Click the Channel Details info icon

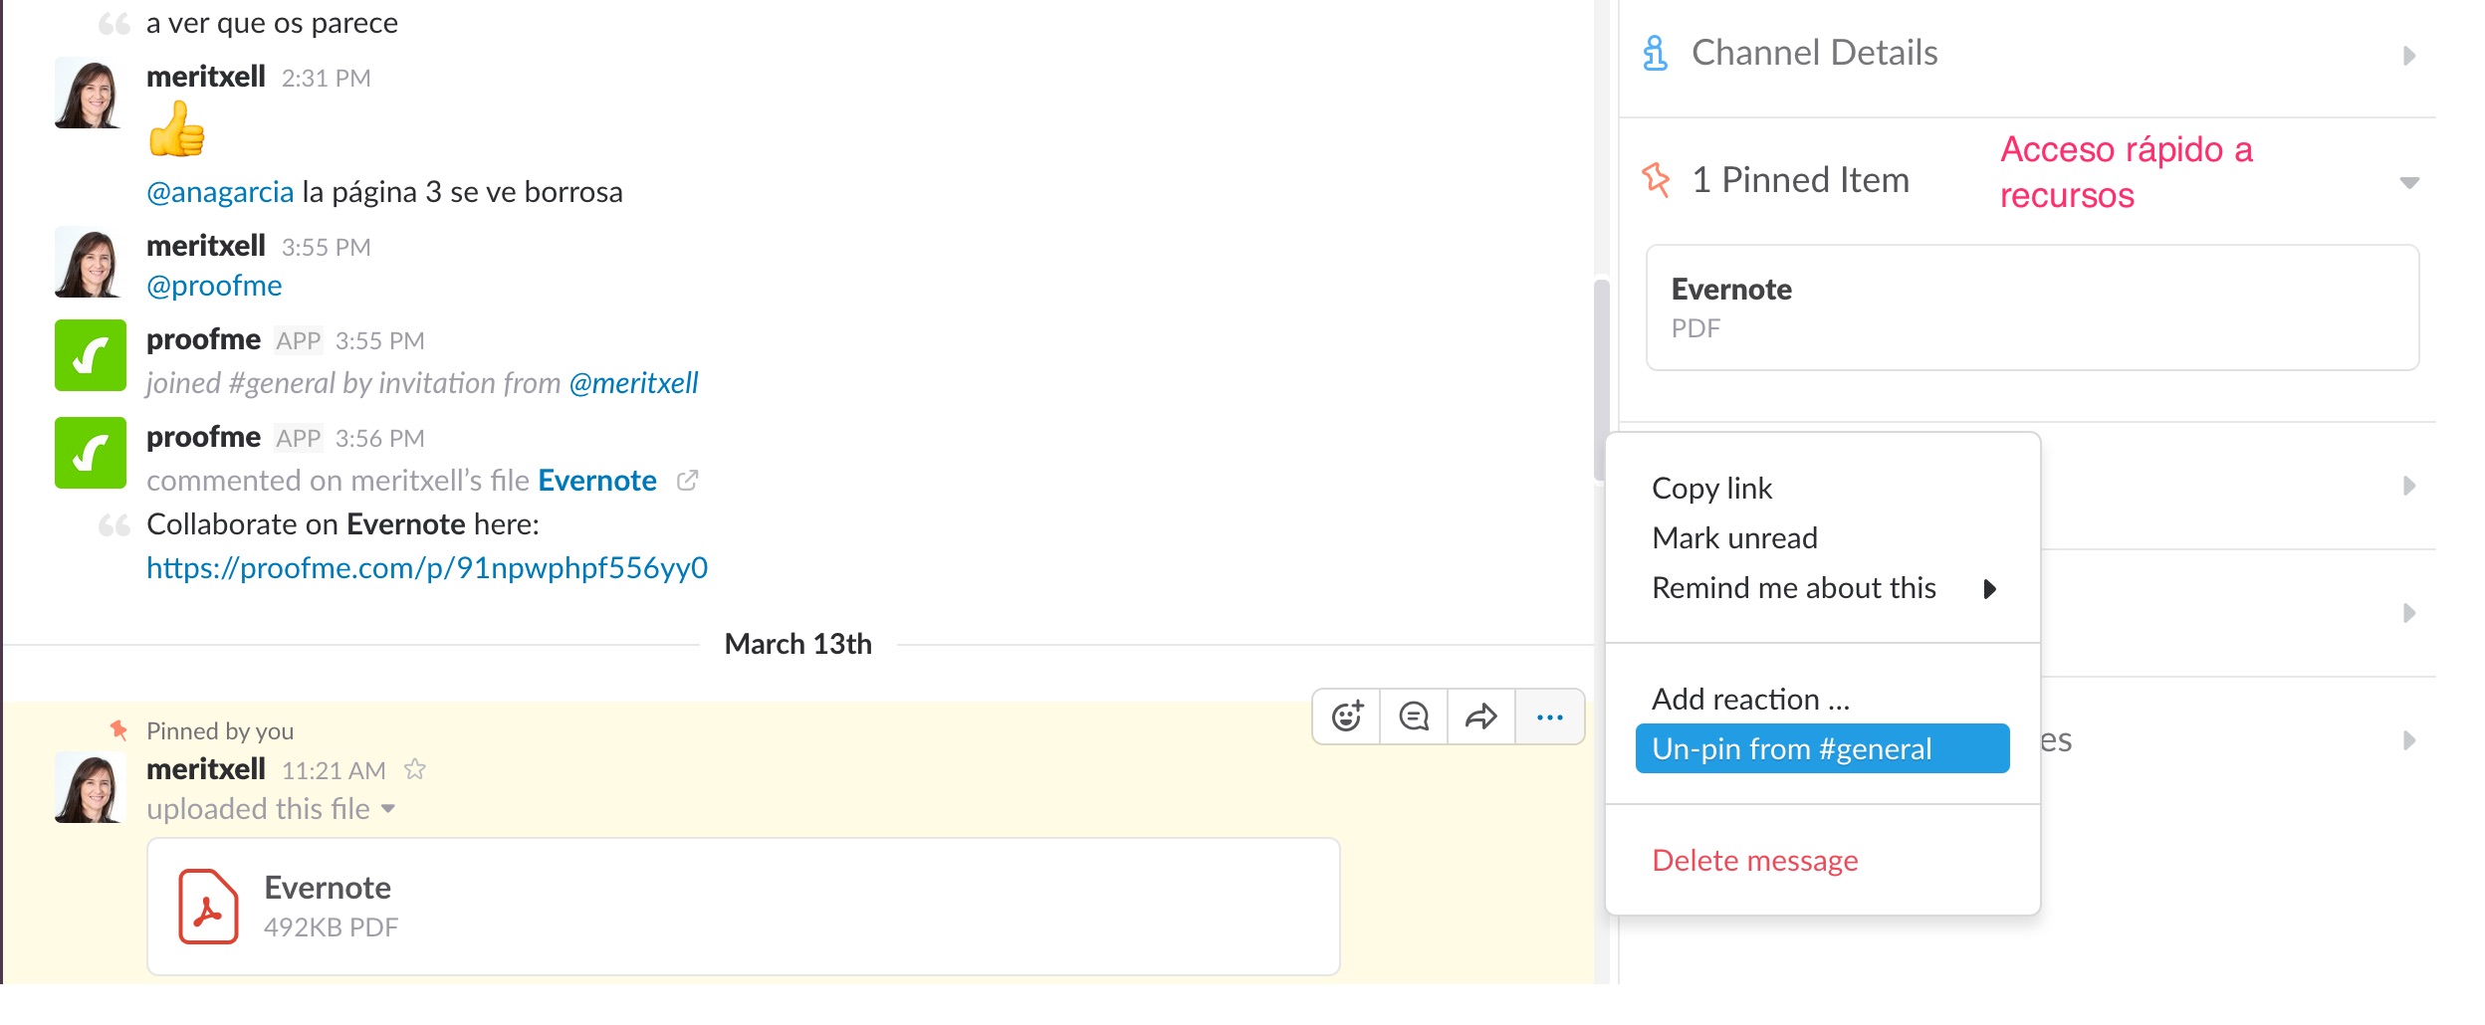coord(1655,54)
